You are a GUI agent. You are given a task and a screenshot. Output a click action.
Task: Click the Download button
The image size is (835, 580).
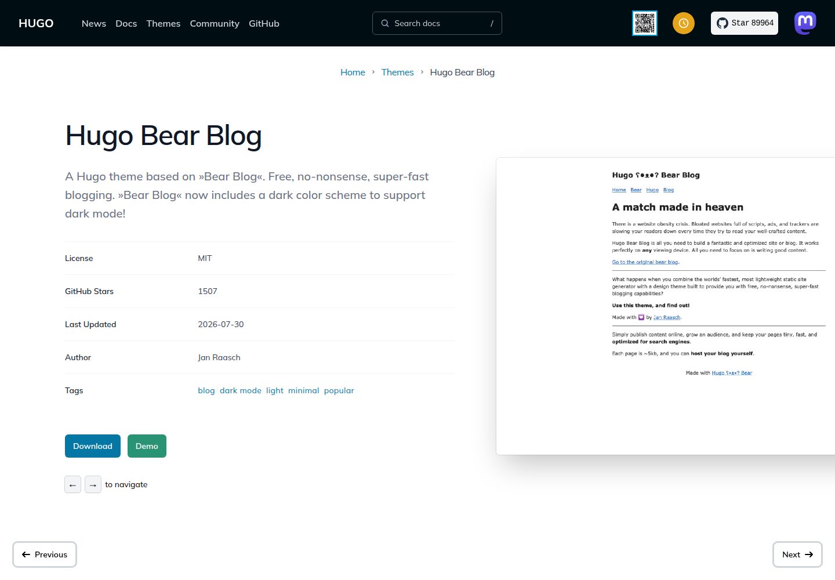(x=93, y=446)
